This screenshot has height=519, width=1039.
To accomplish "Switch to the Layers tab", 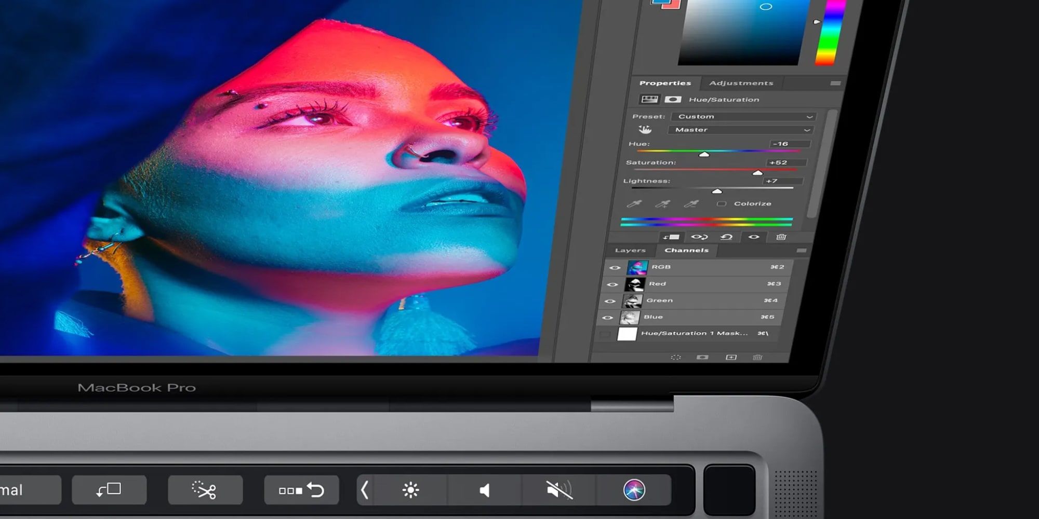I will pos(630,250).
